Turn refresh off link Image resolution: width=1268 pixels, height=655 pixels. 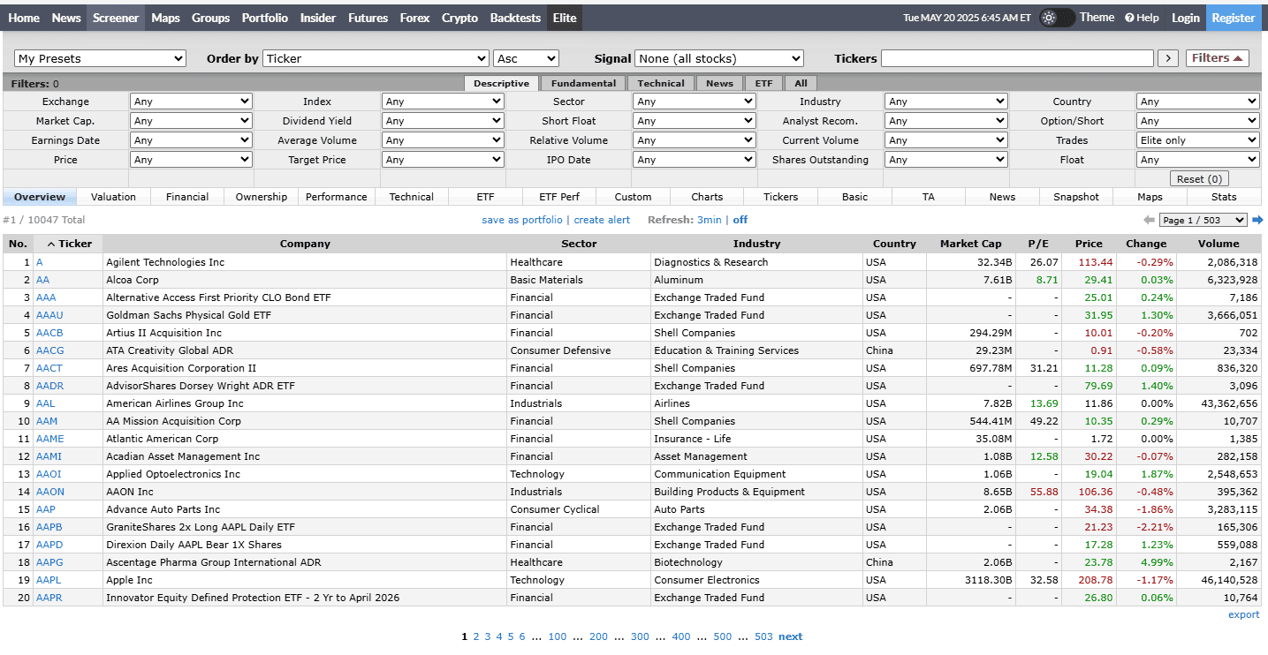pos(740,220)
